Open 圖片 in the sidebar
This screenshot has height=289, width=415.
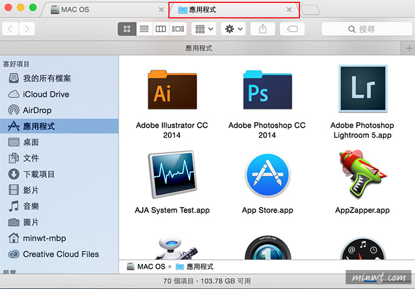pyautogui.click(x=59, y=223)
